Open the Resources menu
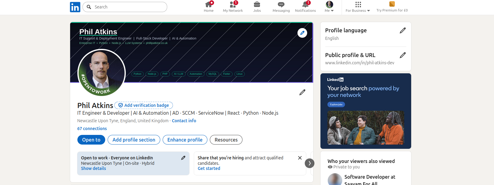 click(226, 140)
